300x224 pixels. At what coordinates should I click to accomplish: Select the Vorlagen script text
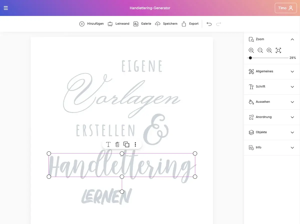click(122, 96)
